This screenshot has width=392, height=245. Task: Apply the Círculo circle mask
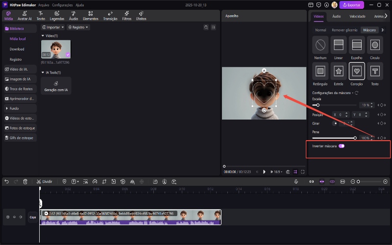374,46
